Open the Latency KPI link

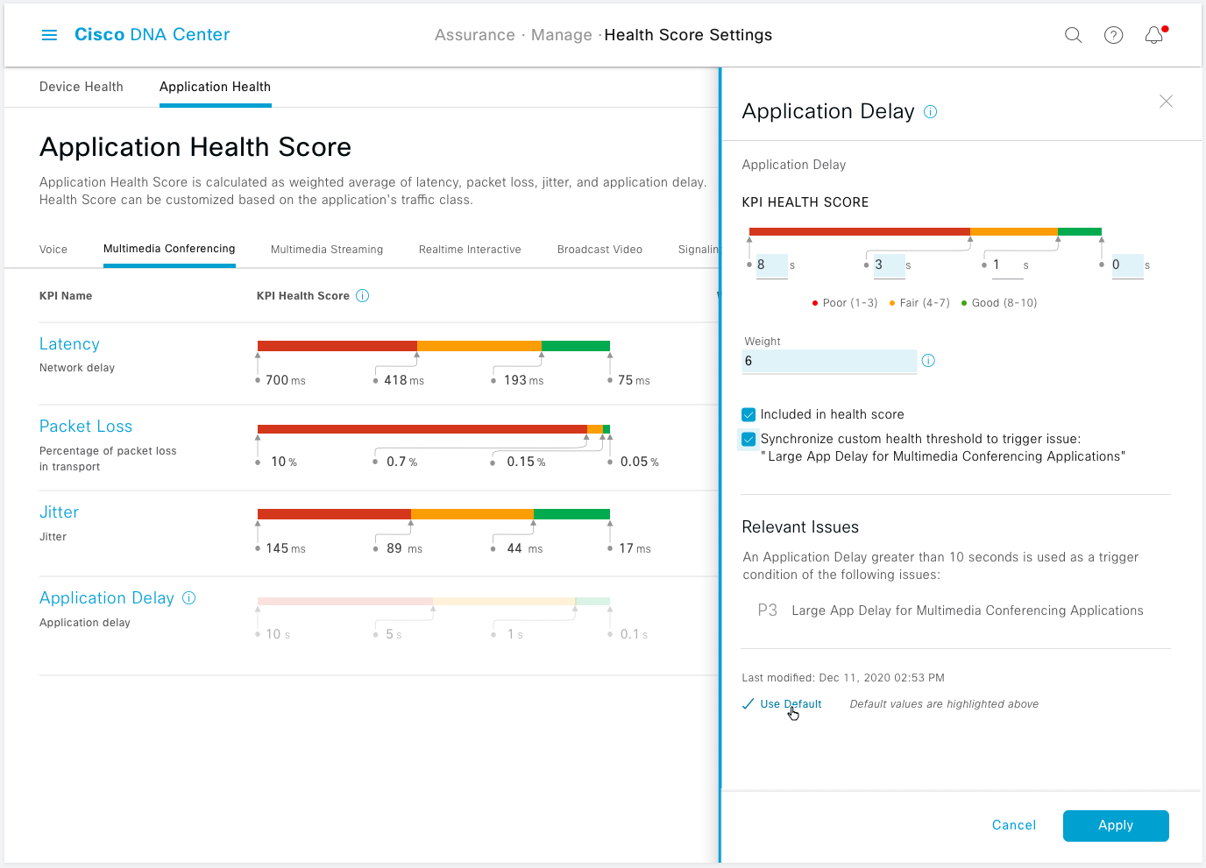pyautogui.click(x=69, y=344)
